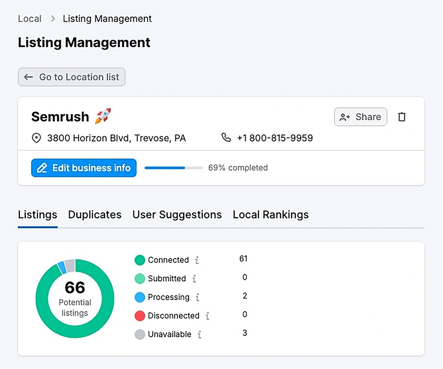Go to Location list button

point(72,77)
